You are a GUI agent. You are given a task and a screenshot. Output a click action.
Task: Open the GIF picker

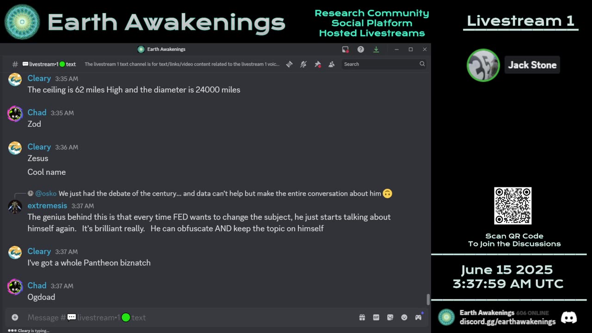[x=376, y=317]
